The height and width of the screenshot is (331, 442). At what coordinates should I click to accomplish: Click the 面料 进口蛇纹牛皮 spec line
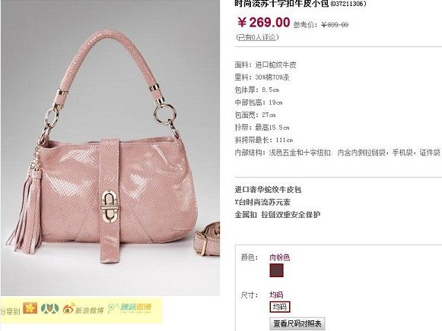[x=266, y=65]
